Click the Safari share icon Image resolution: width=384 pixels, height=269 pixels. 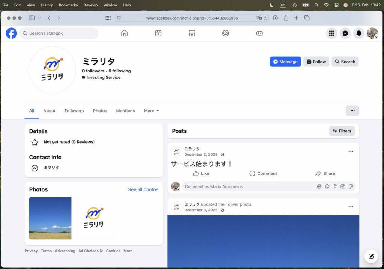[x=286, y=18]
